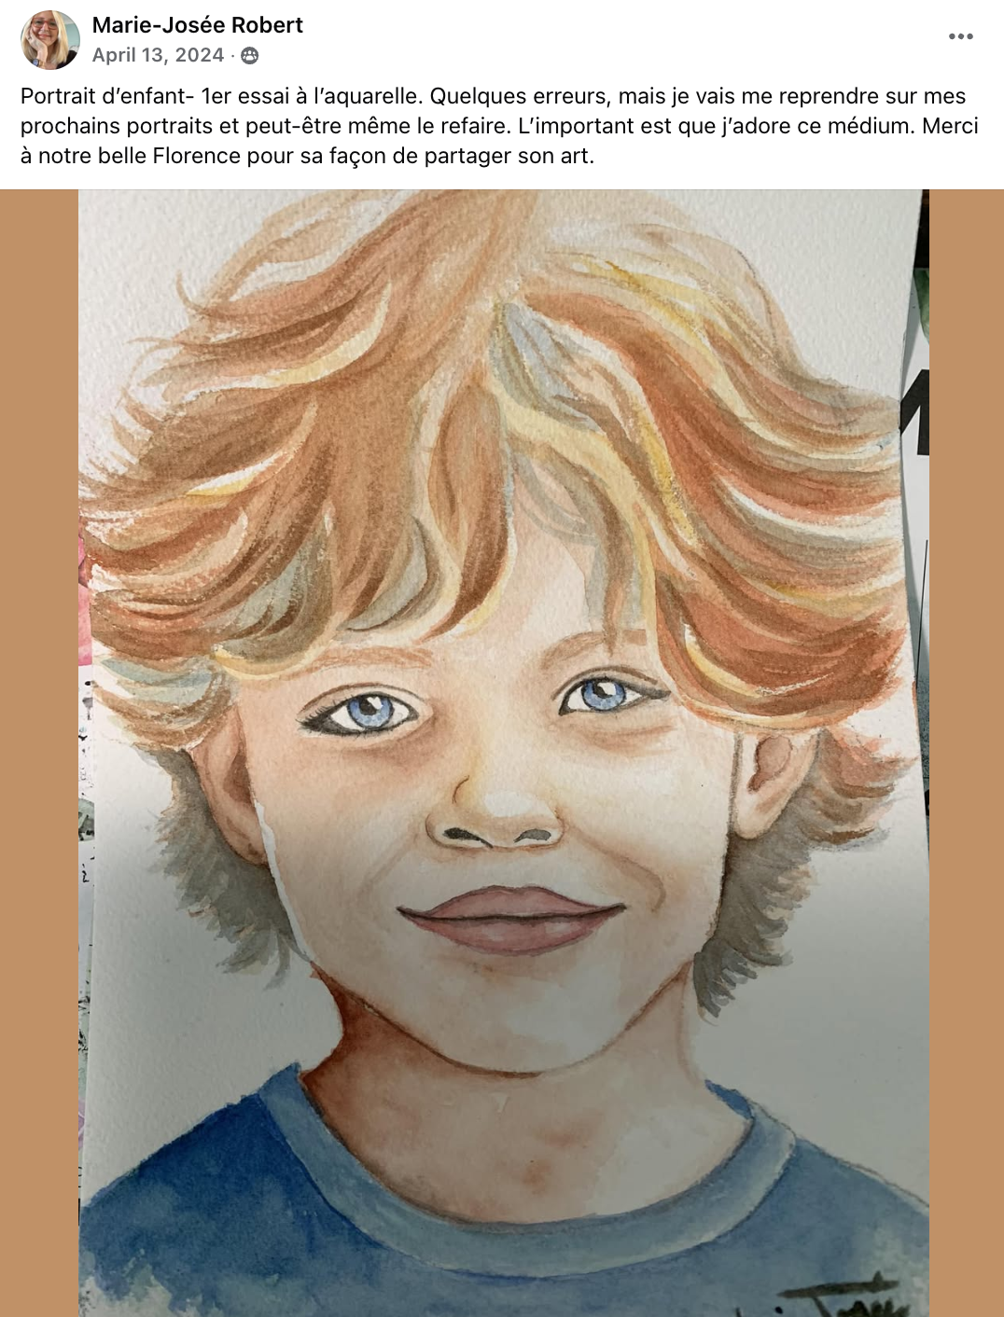Image resolution: width=1004 pixels, height=1317 pixels.
Task: Open the three-dot post options menu
Action: 961,36
